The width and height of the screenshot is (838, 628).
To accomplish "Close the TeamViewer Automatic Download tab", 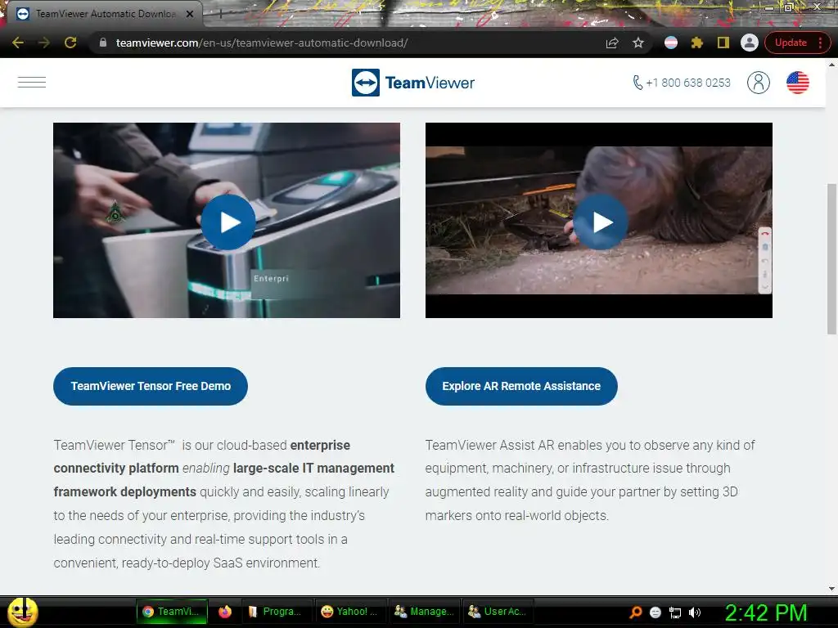I will point(190,14).
